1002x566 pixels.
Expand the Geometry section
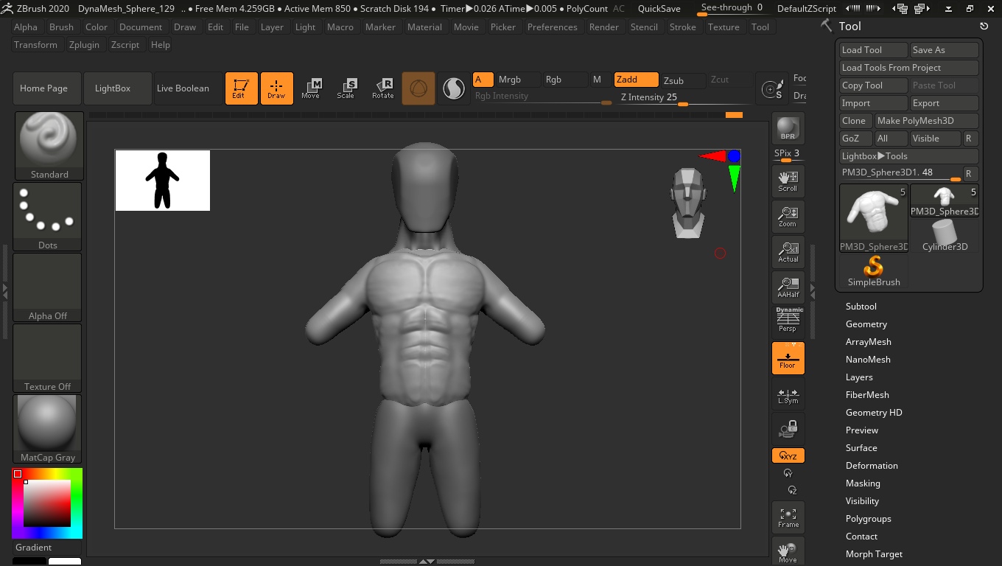pyautogui.click(x=866, y=324)
